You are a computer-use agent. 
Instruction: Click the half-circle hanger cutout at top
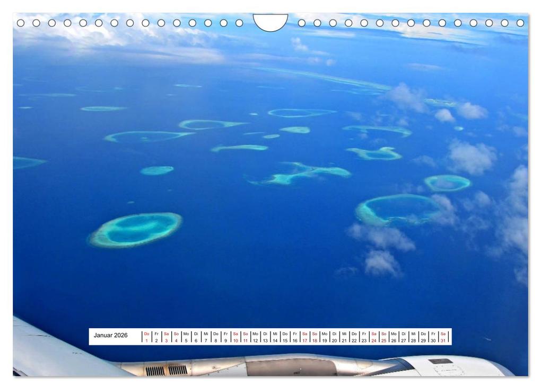tap(270, 22)
